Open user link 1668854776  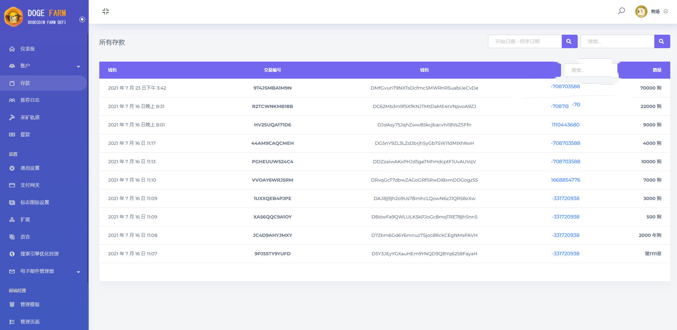565,180
